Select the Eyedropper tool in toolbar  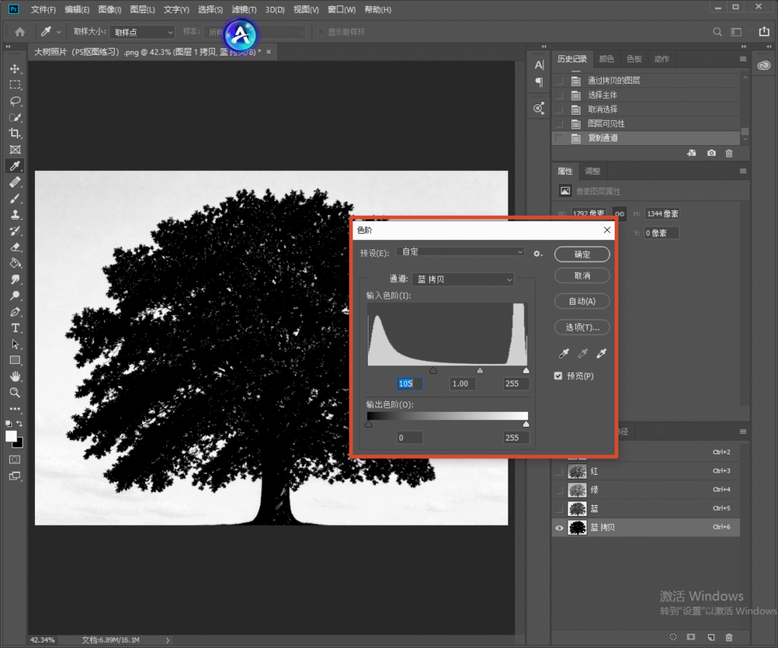click(15, 166)
